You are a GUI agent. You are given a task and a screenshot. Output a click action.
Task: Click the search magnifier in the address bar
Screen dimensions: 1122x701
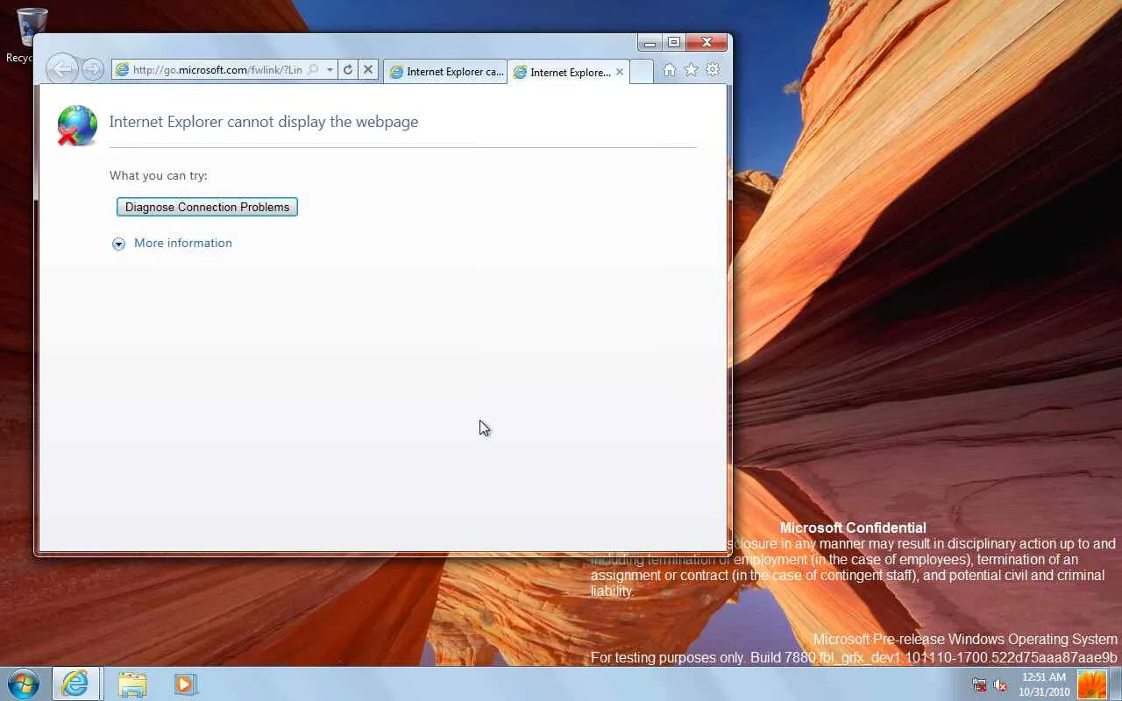click(313, 70)
